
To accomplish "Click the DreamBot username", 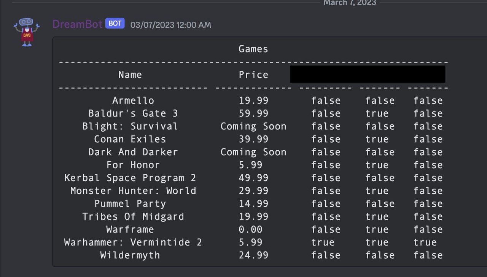I will (78, 24).
